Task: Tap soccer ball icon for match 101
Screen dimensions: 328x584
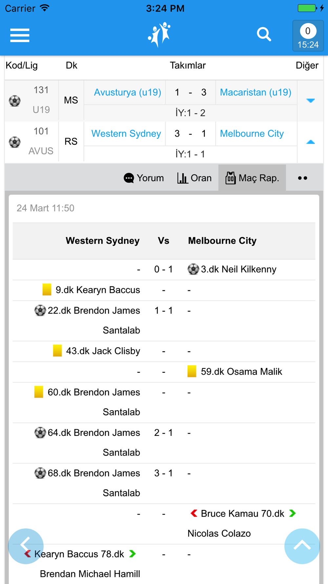Action: click(15, 142)
